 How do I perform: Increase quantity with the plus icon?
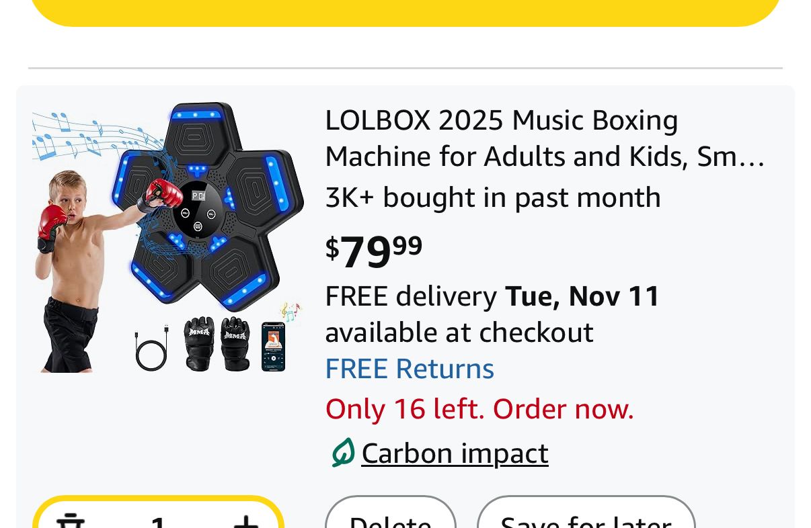click(245, 521)
